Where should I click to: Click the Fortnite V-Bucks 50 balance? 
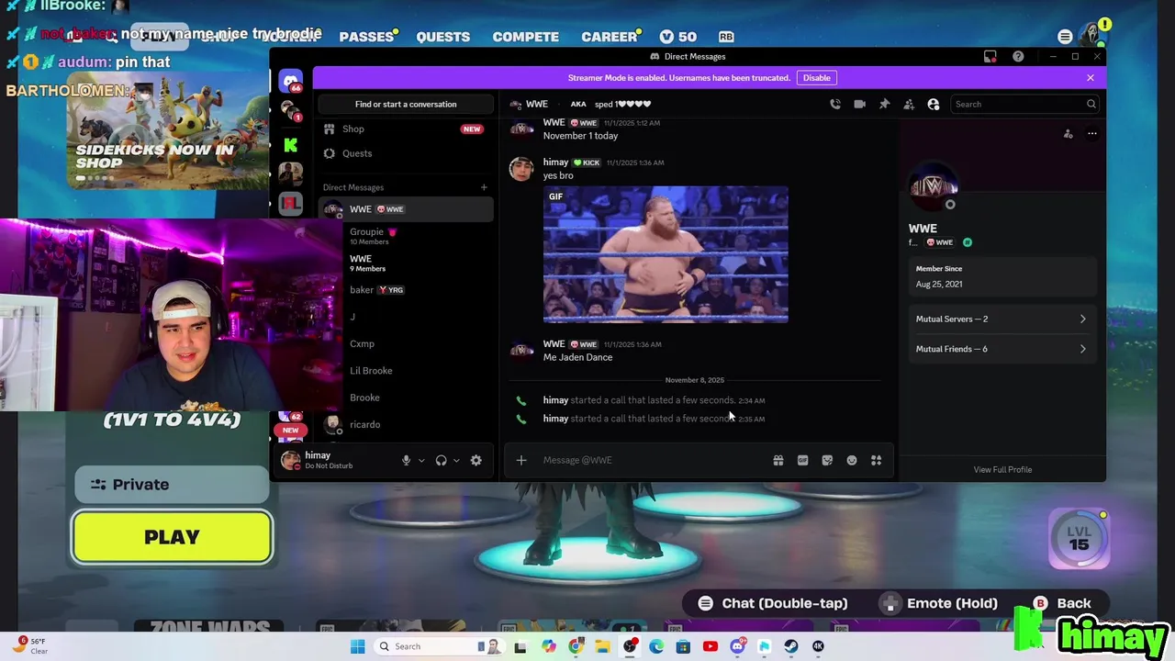coord(678,37)
